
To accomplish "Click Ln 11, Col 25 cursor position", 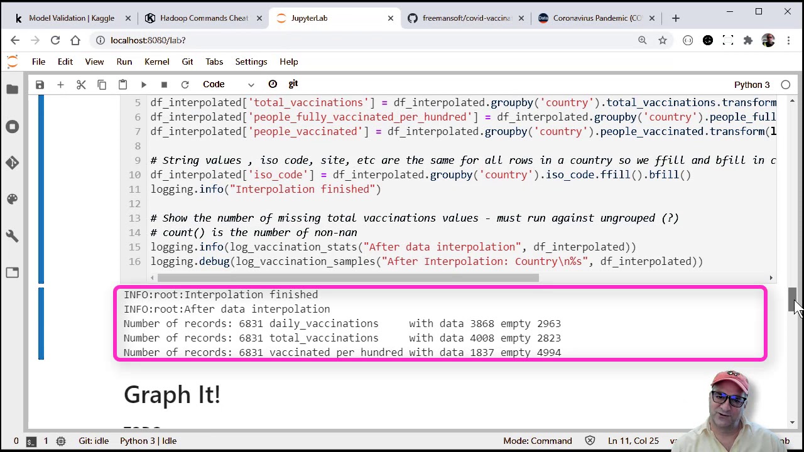I will point(633,441).
